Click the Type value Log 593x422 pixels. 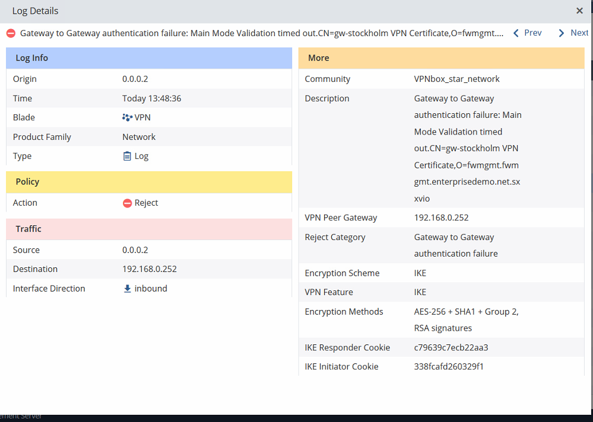click(x=141, y=156)
